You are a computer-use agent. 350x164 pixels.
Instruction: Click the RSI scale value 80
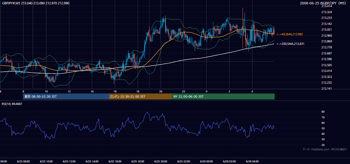click(x=323, y=112)
